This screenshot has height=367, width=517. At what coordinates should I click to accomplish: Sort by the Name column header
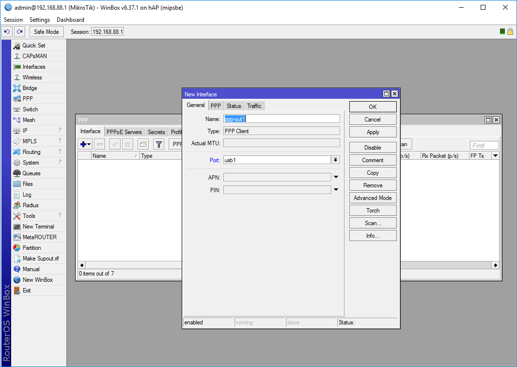(x=115, y=156)
